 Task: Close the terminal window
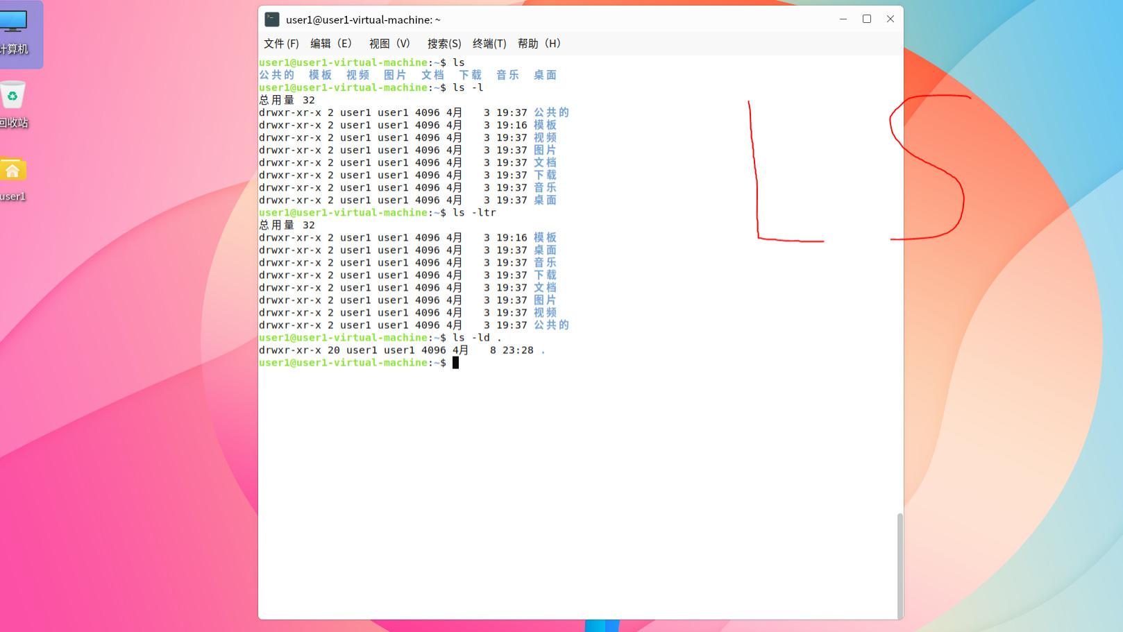[x=890, y=19]
